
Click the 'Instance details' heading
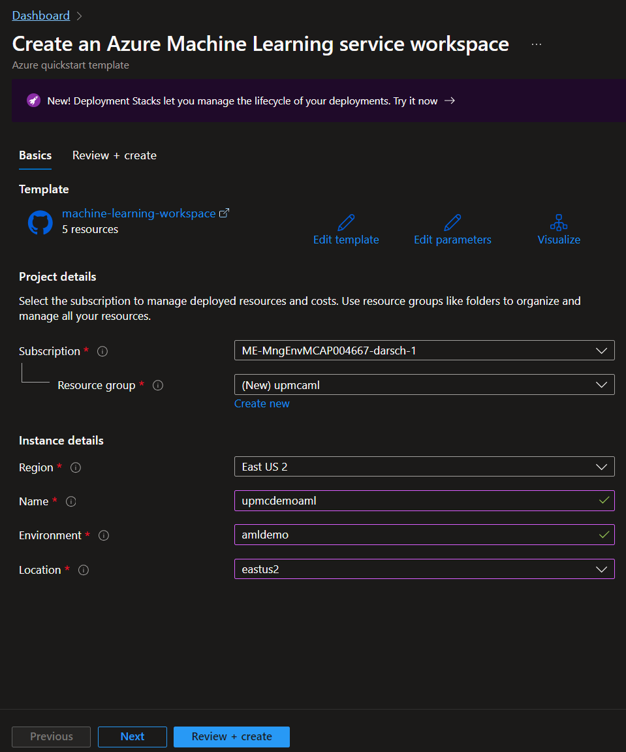tap(61, 440)
